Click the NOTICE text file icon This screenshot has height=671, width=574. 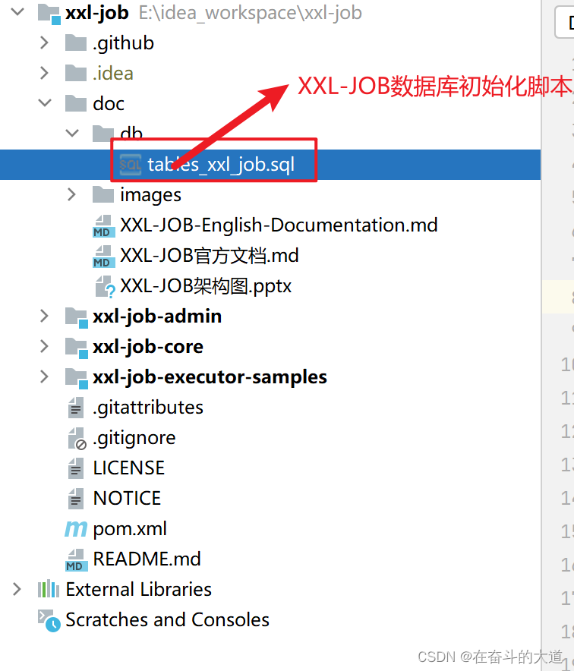pyautogui.click(x=76, y=499)
